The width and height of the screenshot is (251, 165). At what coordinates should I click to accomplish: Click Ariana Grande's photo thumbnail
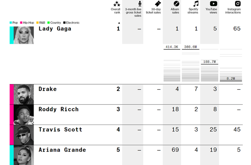click(x=24, y=155)
